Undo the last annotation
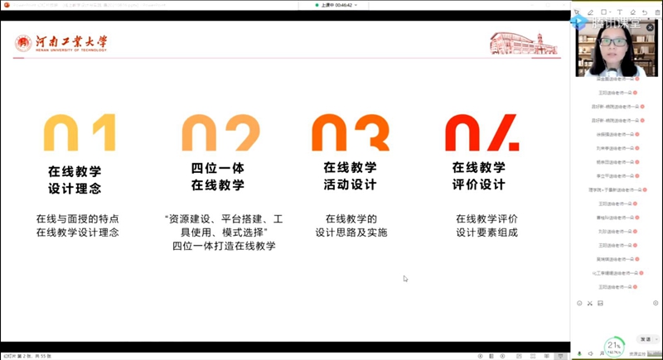 coord(645,12)
